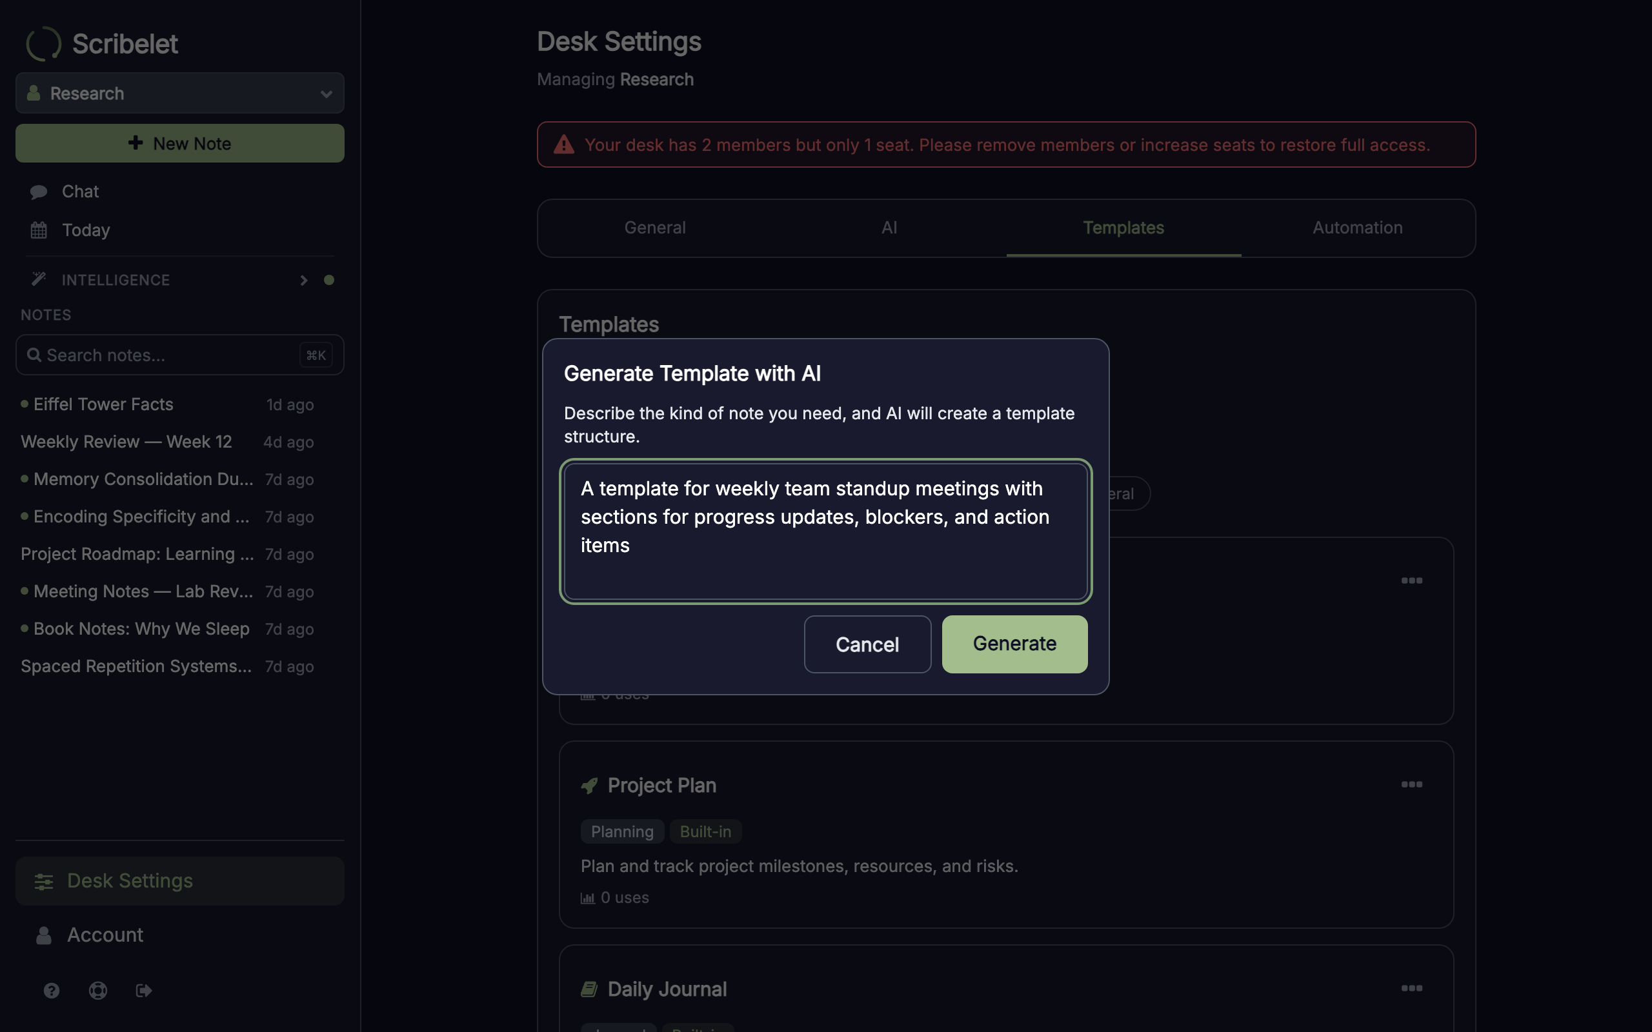1652x1032 pixels.
Task: Click the Planning tag on Project Plan
Action: (622, 831)
